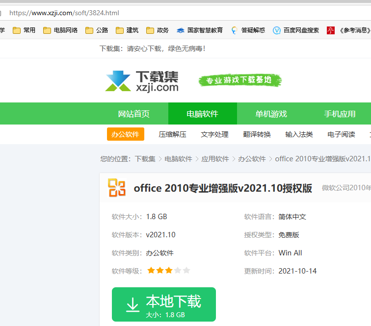Viewport: 371px width, 326px height.
Task: Click the Office 2010 software icon
Action: tap(117, 188)
